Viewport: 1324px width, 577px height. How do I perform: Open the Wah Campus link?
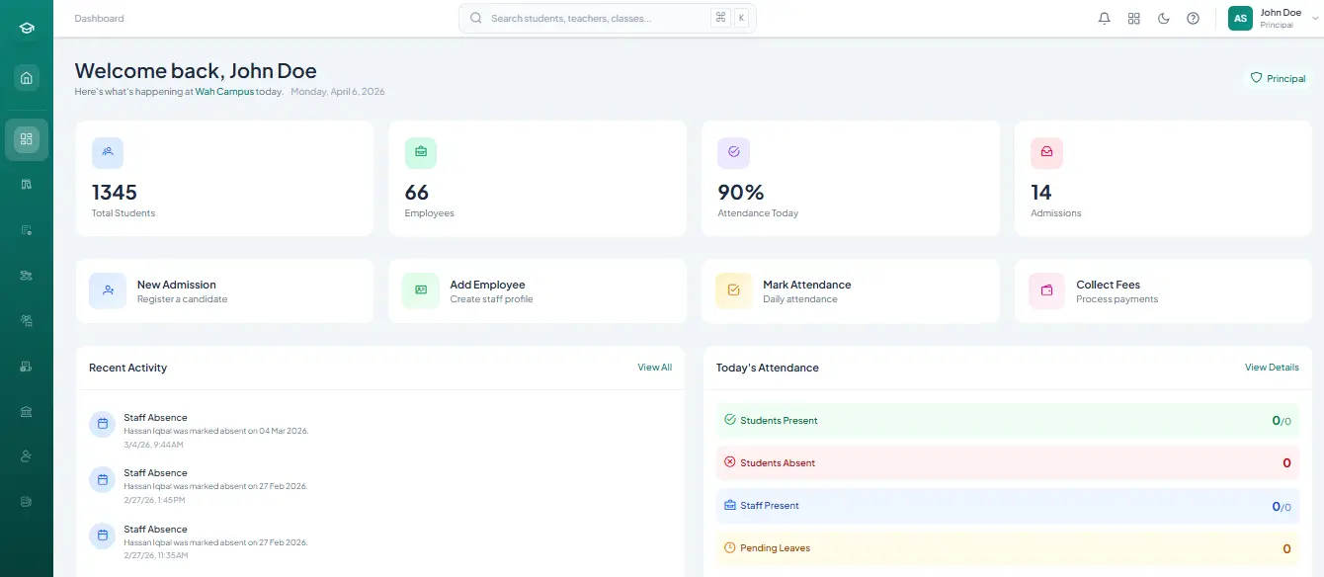[224, 91]
